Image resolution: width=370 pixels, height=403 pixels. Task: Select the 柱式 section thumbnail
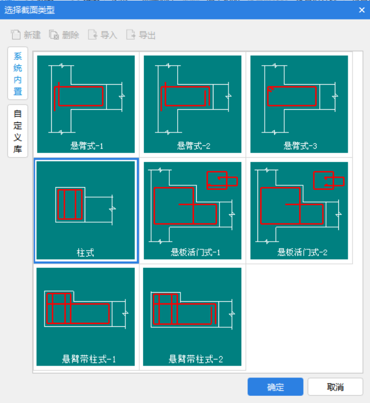tap(86, 210)
